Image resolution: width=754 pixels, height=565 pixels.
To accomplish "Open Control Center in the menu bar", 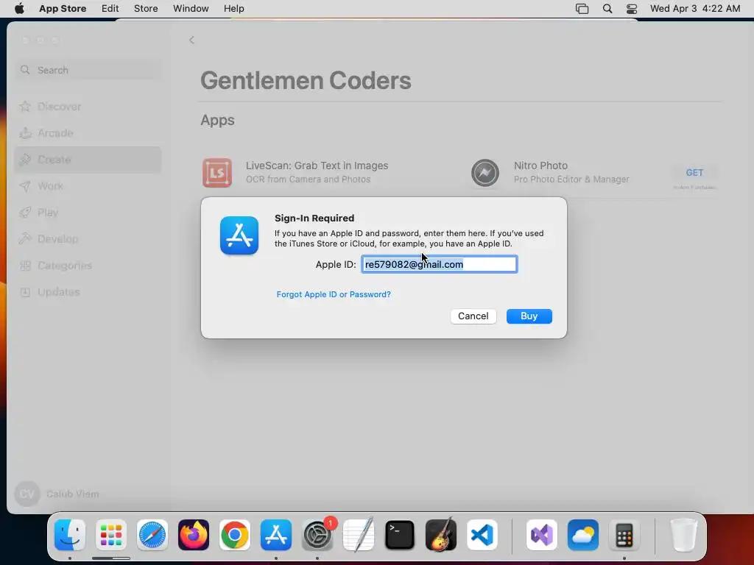I will (632, 9).
